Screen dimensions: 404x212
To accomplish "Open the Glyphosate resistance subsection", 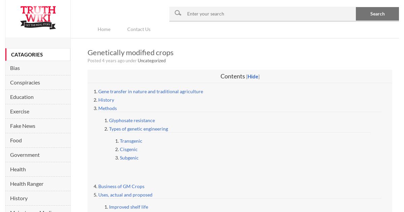I will click(132, 120).
